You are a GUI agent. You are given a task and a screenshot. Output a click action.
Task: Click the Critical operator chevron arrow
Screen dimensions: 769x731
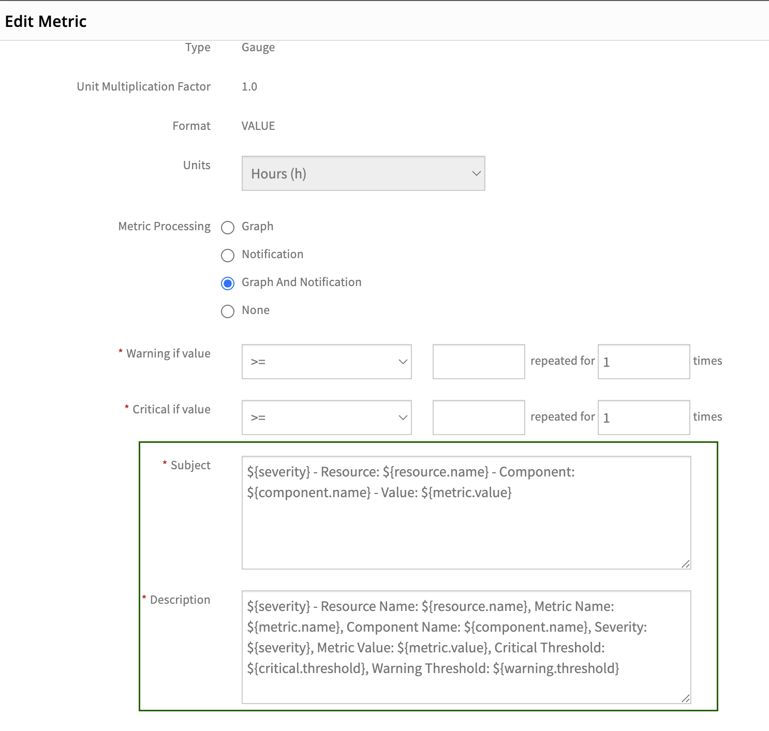(403, 417)
